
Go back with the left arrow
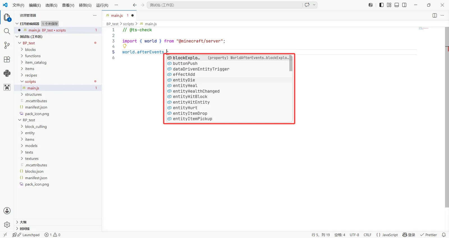135,5
